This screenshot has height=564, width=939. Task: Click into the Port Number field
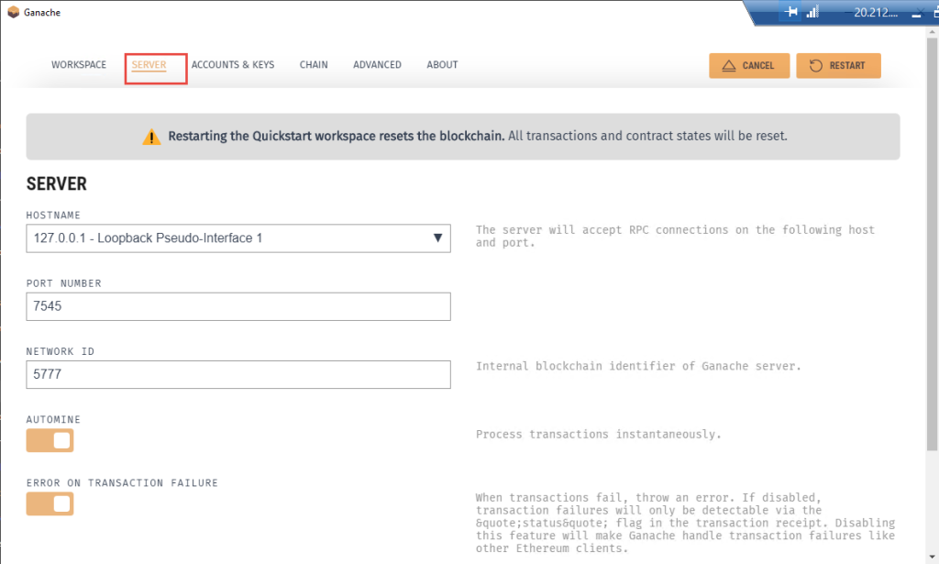(x=238, y=307)
